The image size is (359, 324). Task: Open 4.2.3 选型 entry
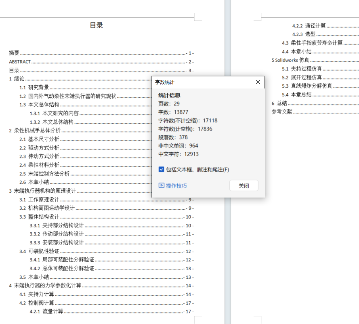[325, 34]
